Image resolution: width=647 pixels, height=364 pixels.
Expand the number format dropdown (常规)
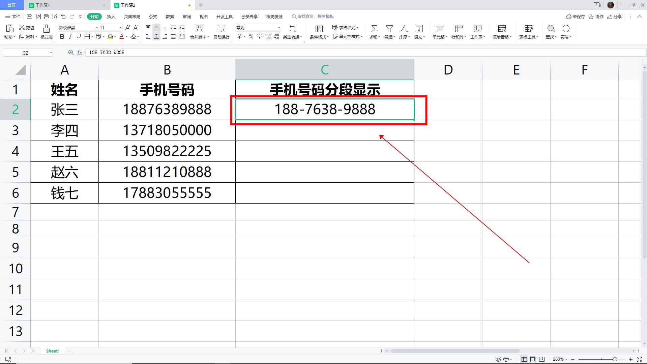click(x=279, y=28)
